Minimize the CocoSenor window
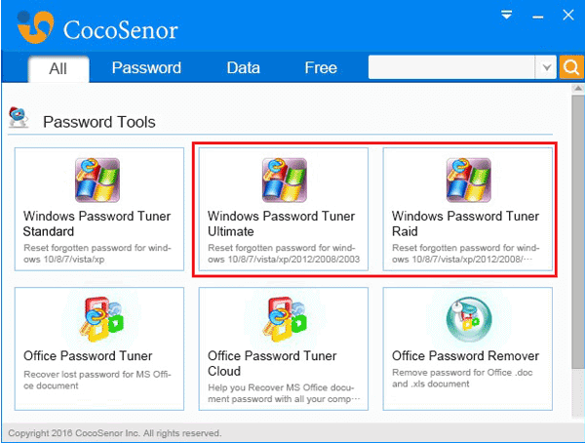This screenshot has width=585, height=443. (537, 17)
